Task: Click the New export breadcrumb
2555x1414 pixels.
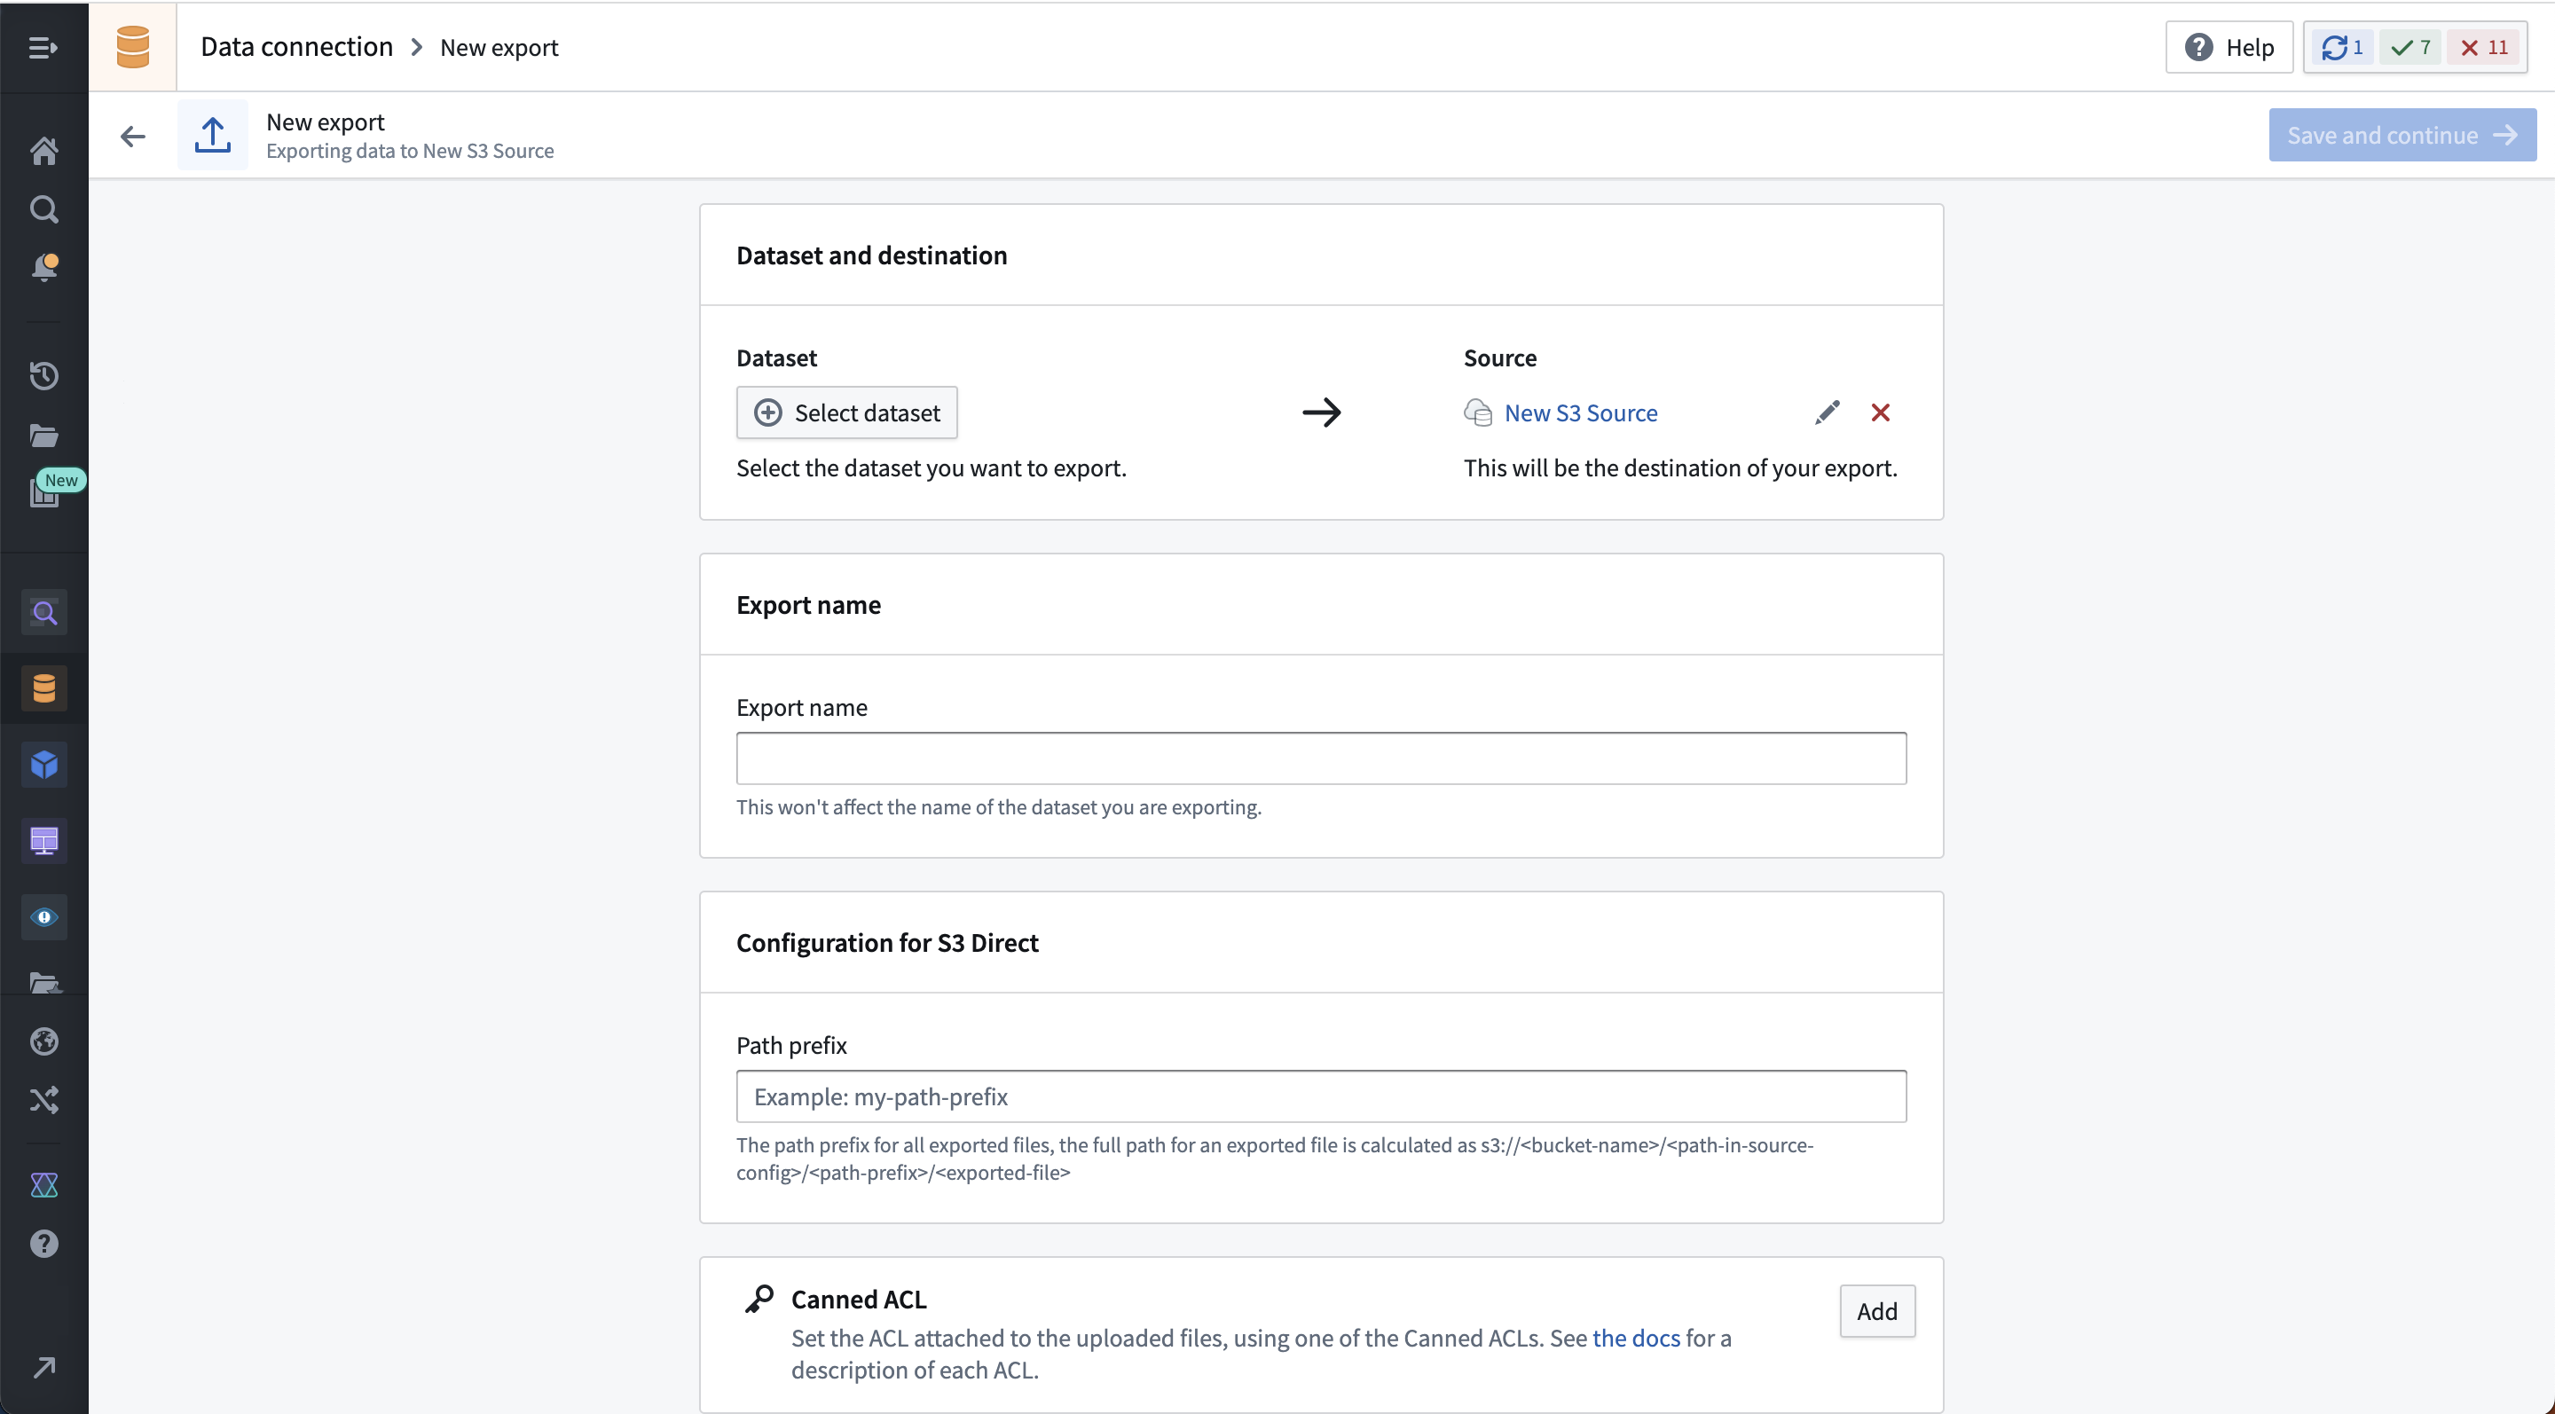Action: (499, 48)
